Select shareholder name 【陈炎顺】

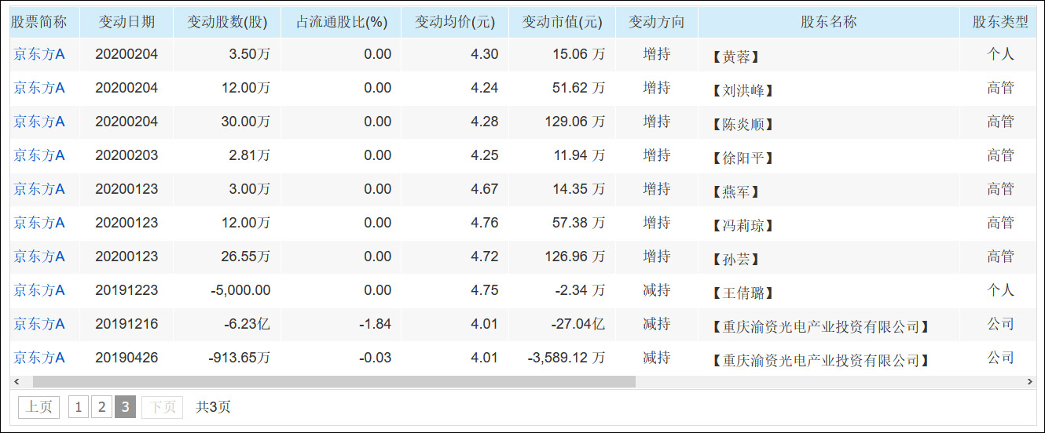[742, 124]
